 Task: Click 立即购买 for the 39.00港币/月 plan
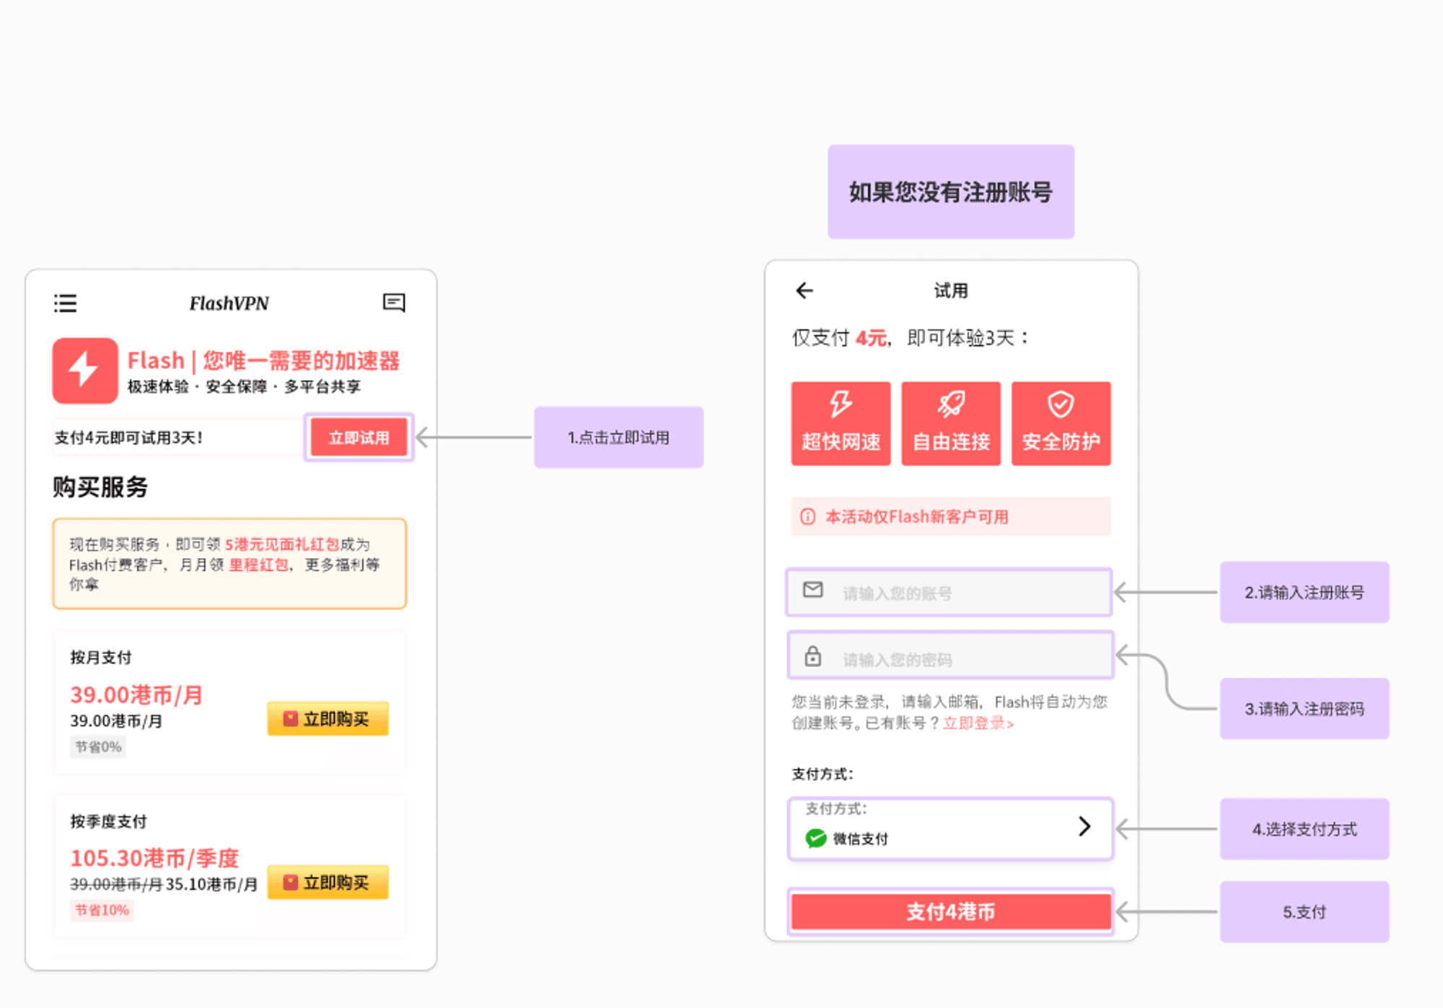(328, 719)
